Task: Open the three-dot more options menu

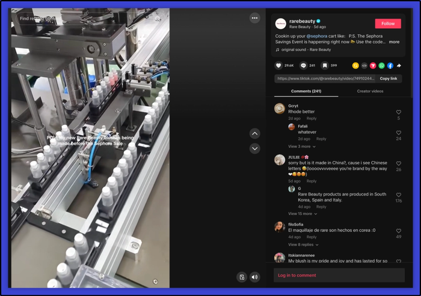Action: 254,18
